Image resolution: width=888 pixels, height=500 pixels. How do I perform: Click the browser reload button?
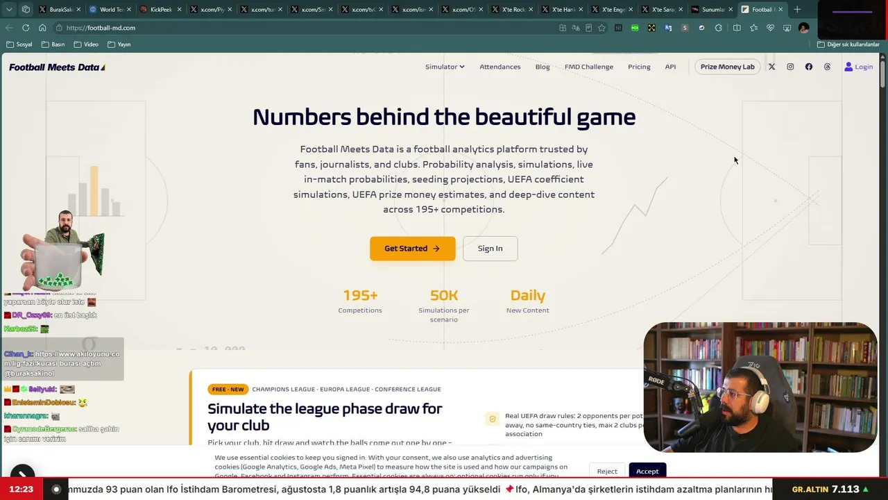point(26,28)
